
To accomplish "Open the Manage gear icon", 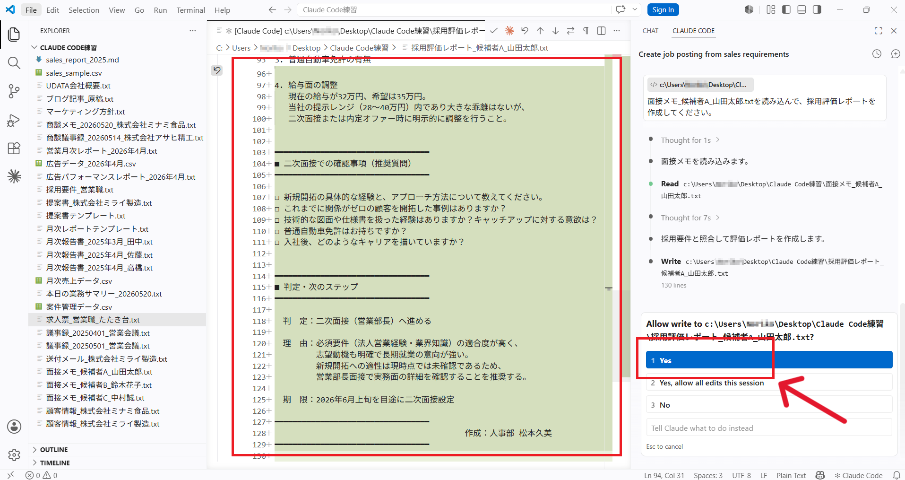I will pyautogui.click(x=14, y=455).
